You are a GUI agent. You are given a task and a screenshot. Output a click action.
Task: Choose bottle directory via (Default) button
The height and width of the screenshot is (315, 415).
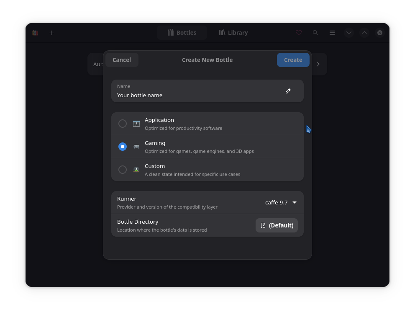(277, 225)
